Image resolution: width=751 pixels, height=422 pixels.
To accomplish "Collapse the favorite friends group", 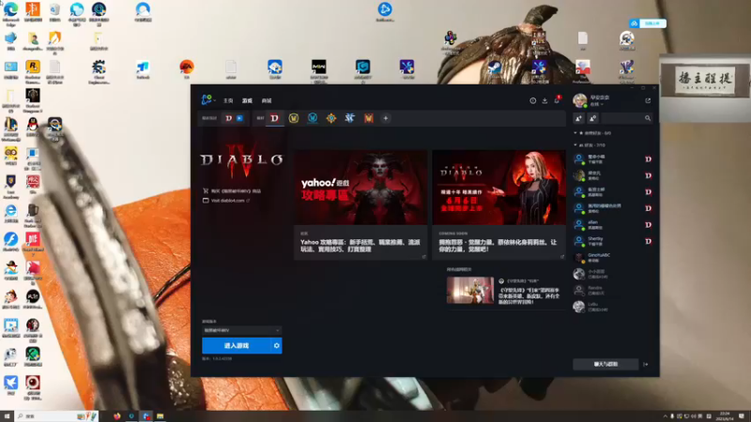I will (575, 133).
